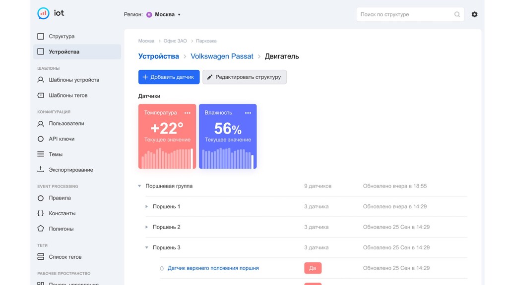508x285 pixels.
Task: Click the '9 датчиков' count text
Action: coord(318,186)
